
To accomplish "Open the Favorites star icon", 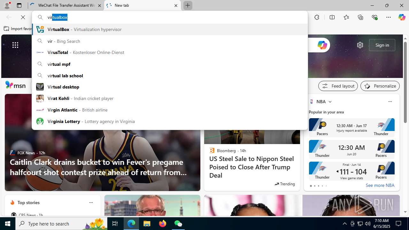I will 346,17.
